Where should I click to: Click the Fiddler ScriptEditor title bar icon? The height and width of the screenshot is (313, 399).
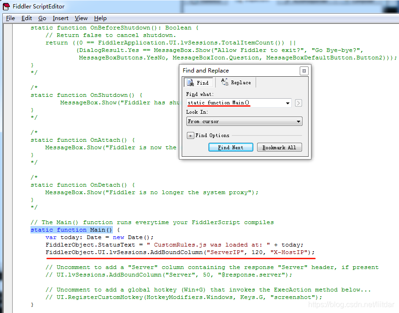pos(7,7)
